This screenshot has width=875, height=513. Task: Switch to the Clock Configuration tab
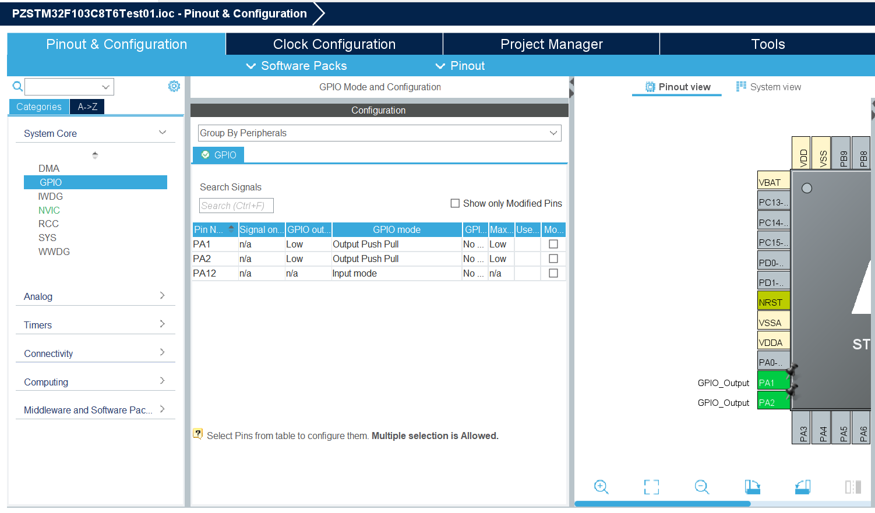click(x=334, y=44)
